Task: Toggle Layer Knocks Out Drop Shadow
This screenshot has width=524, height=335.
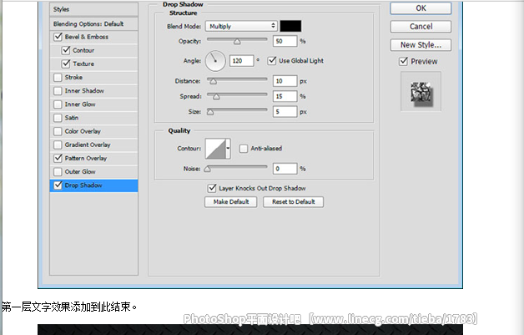Action: [x=212, y=188]
